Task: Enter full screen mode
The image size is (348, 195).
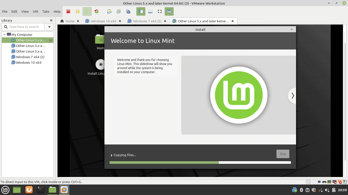Action: (x=160, y=11)
